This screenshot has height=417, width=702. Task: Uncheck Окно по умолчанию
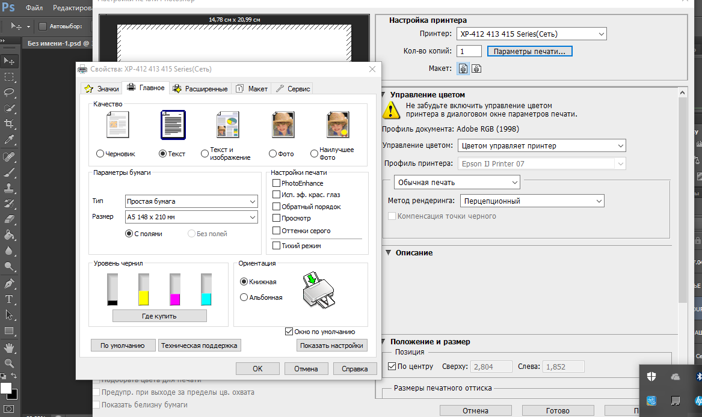click(x=289, y=332)
